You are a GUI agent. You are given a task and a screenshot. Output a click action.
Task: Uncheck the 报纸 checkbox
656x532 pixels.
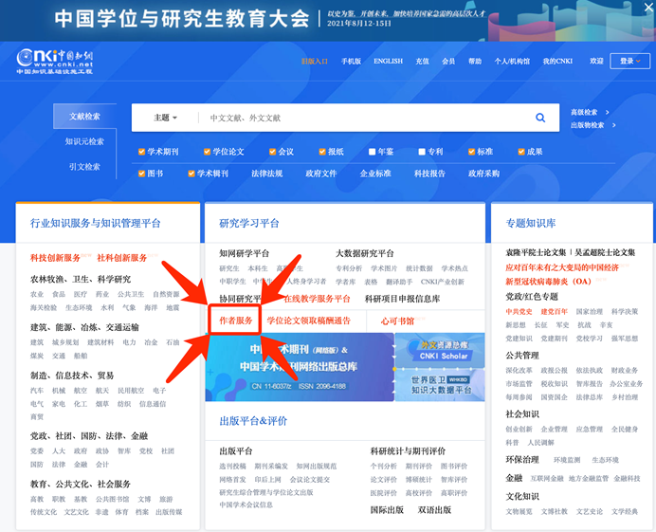(322, 152)
